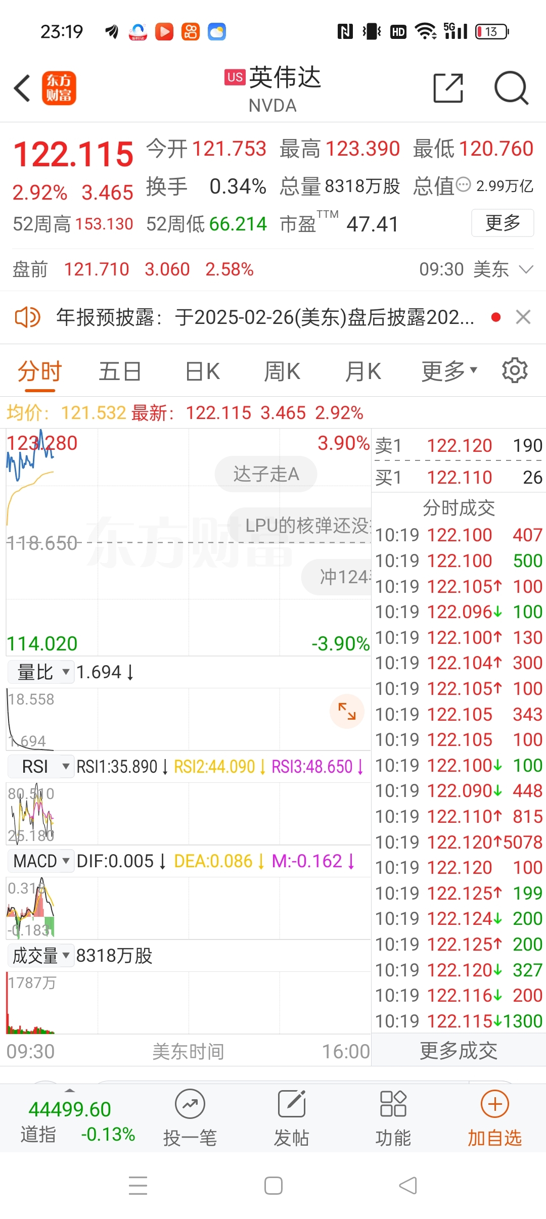
Task: Tap the Android recent apps menu icon
Action: tap(138, 1186)
